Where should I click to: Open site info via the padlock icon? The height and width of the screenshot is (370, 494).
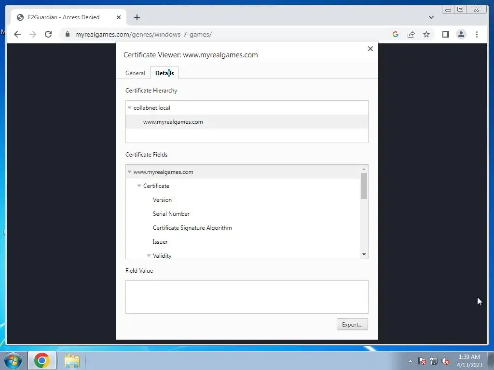68,34
